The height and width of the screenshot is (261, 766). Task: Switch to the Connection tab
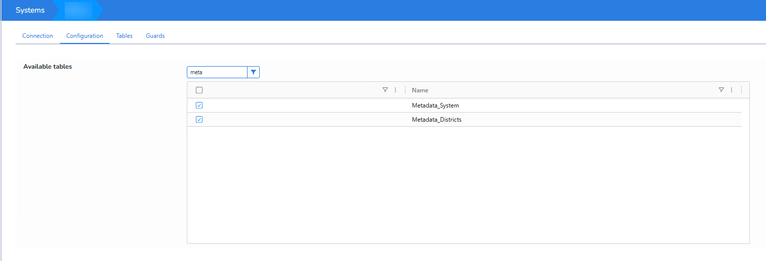point(37,36)
